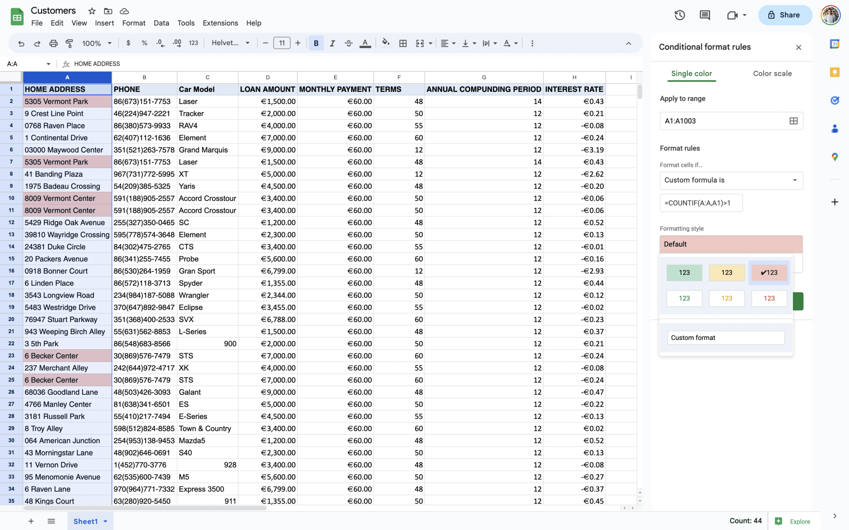Open the borders tool
The image size is (849, 530).
tap(403, 43)
